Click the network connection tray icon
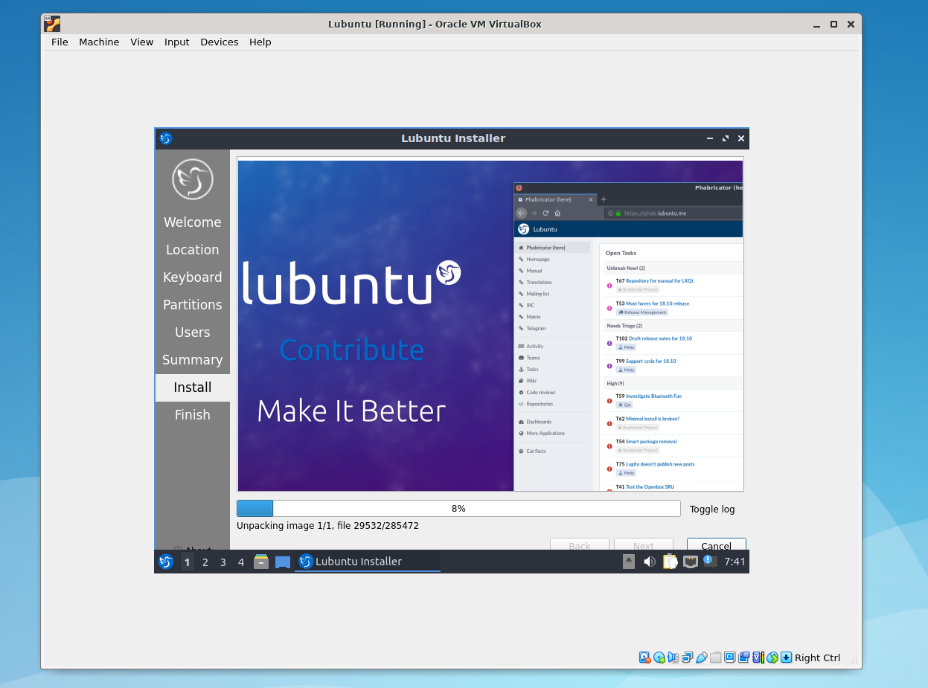The image size is (928, 688). pos(691,562)
